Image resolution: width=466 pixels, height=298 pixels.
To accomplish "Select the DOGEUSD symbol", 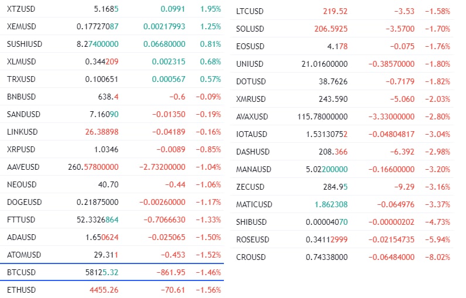I will (25, 202).
